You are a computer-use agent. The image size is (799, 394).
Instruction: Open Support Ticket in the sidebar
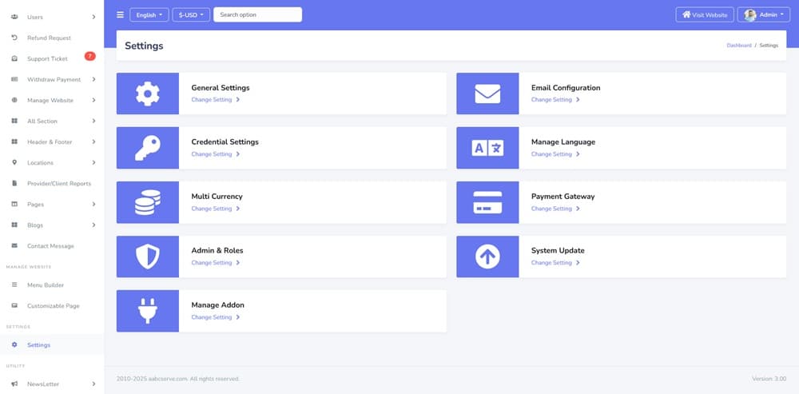(x=47, y=58)
